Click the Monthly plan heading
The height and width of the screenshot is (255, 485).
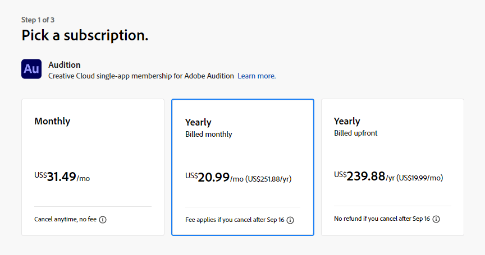coord(52,121)
